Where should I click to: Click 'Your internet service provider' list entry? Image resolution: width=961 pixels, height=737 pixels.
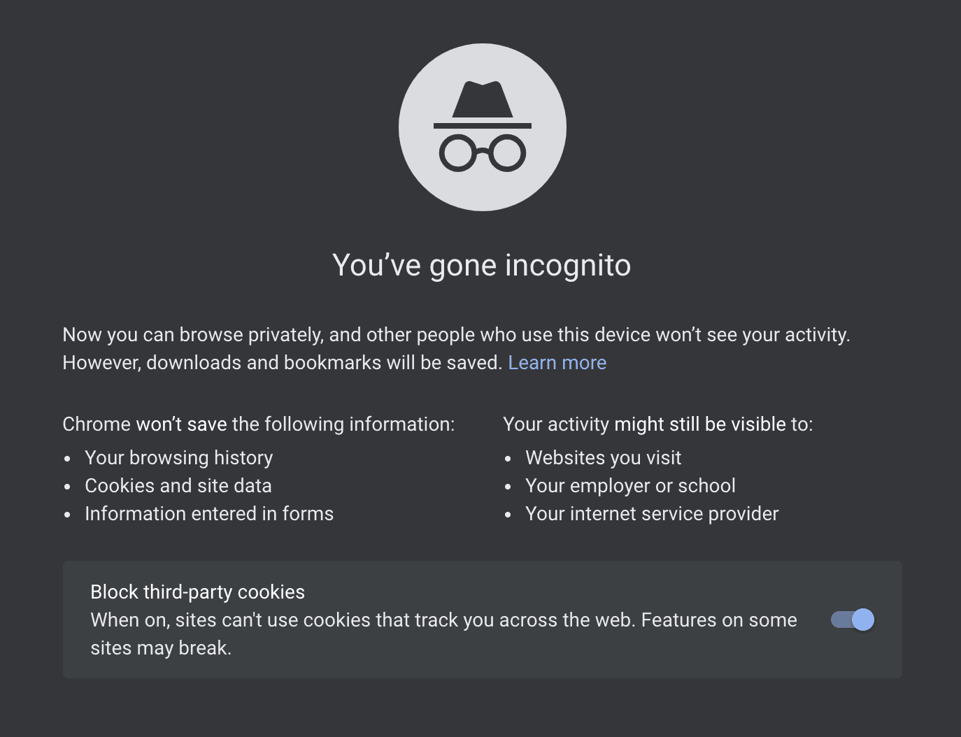pos(652,513)
